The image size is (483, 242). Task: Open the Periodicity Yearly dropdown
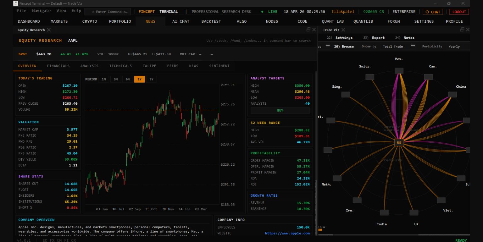pyautogui.click(x=458, y=47)
